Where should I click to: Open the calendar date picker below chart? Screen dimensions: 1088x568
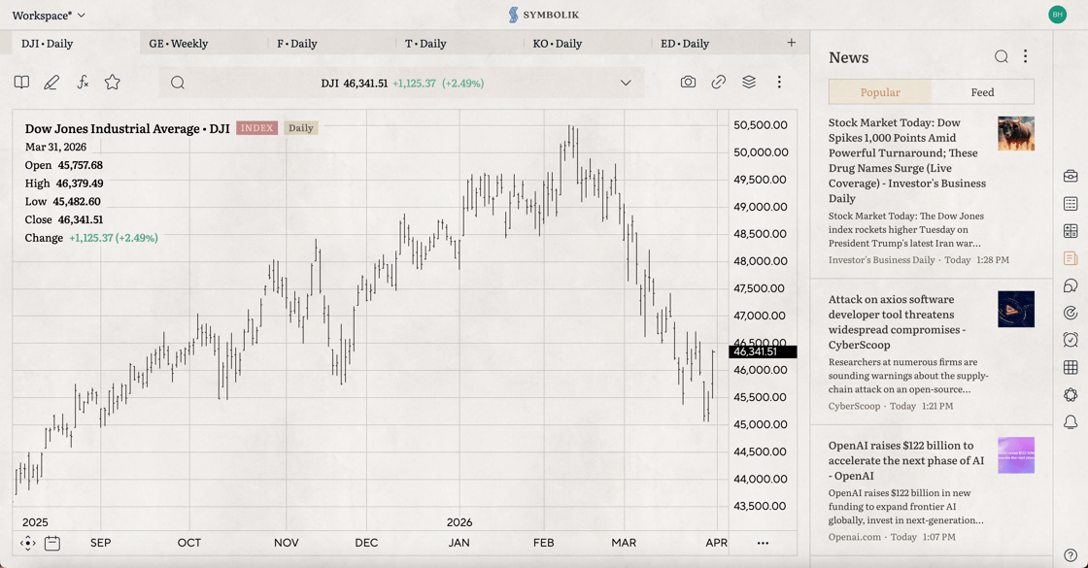[52, 543]
